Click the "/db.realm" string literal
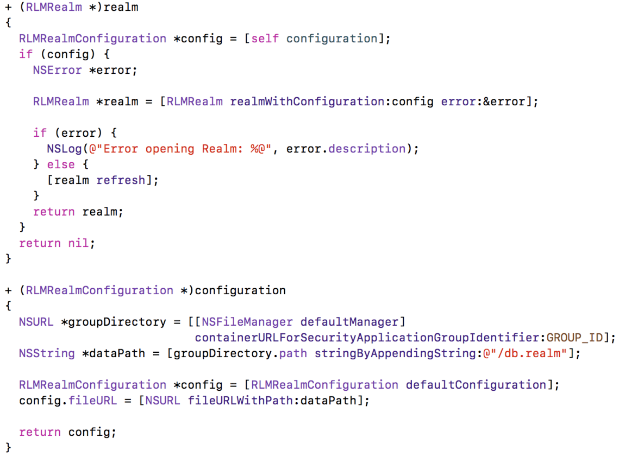The width and height of the screenshot is (619, 463). point(528,353)
